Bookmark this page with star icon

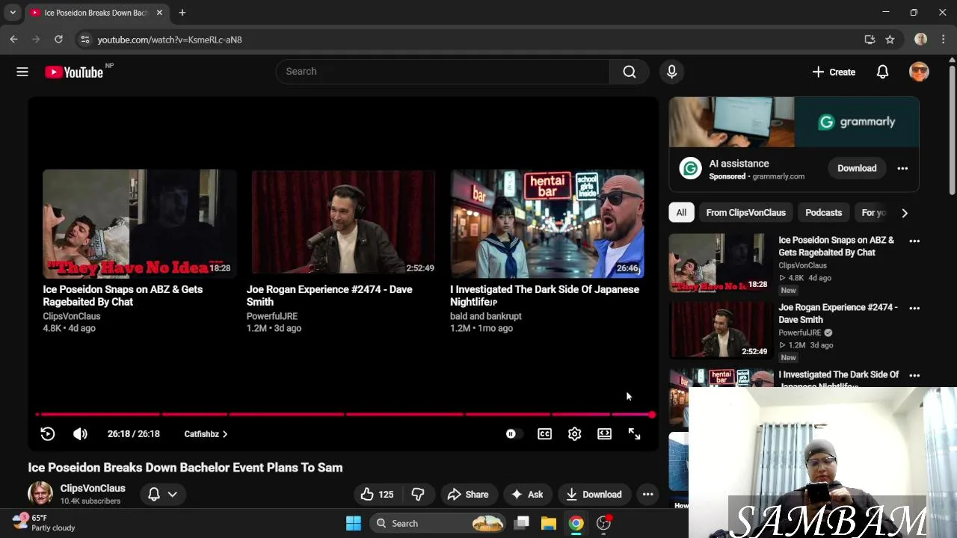(890, 40)
